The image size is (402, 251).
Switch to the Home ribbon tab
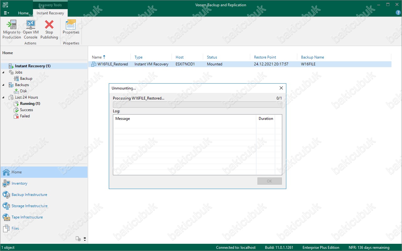(x=24, y=13)
